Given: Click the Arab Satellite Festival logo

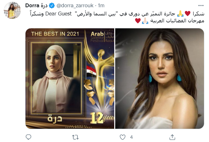Looking at the screenshot, I should click(102, 37).
